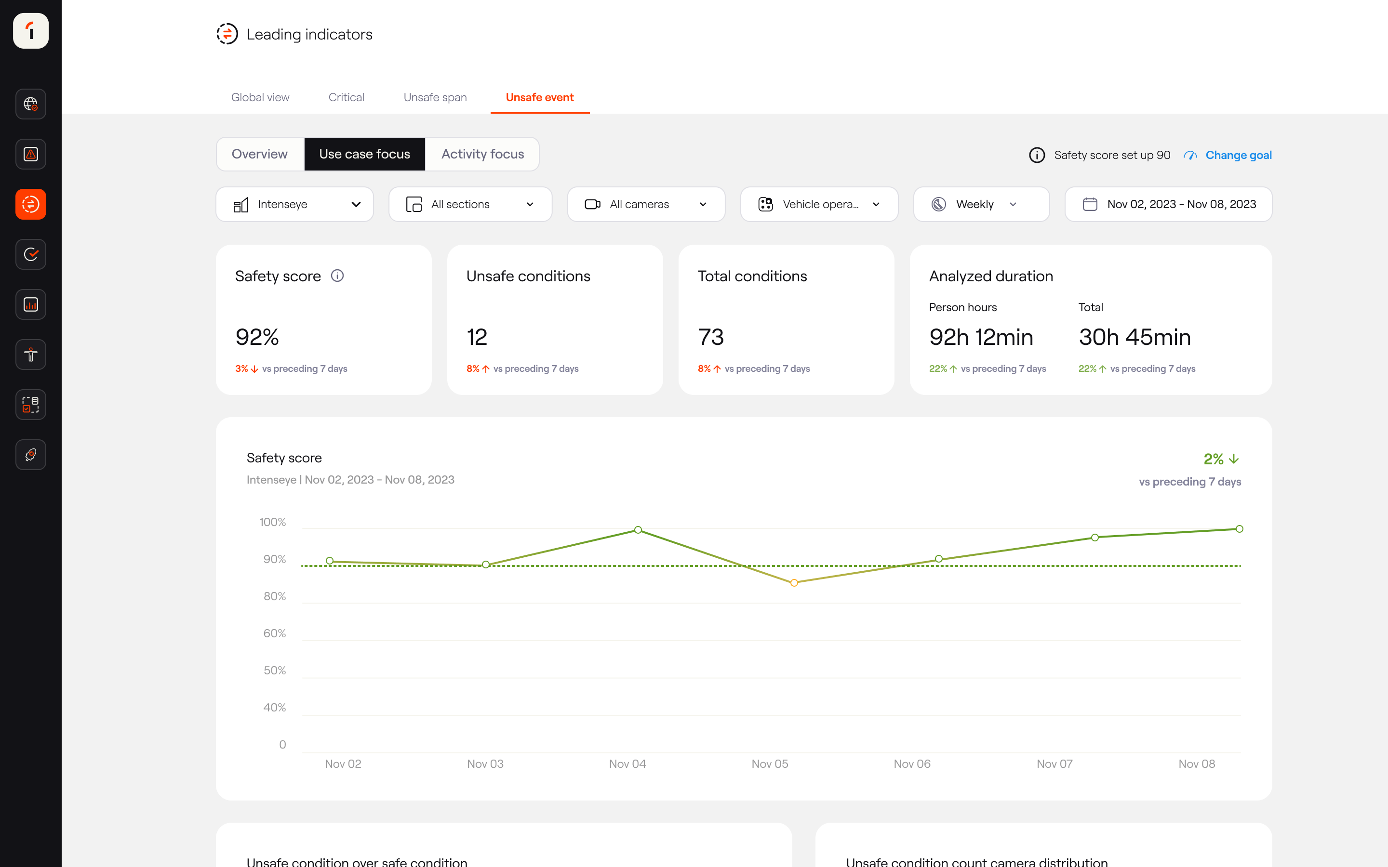
Task: Open the All sections dropdown
Action: coord(470,204)
